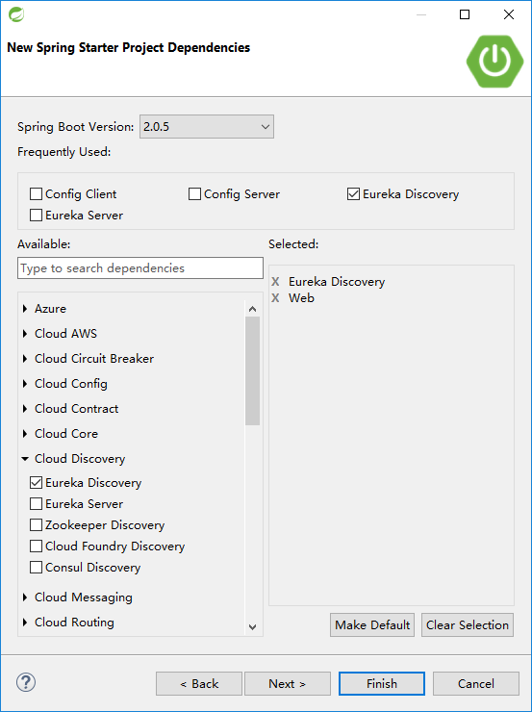Collapse the Cloud Discovery category
Viewport: 532px width, 712px height.
(x=25, y=459)
